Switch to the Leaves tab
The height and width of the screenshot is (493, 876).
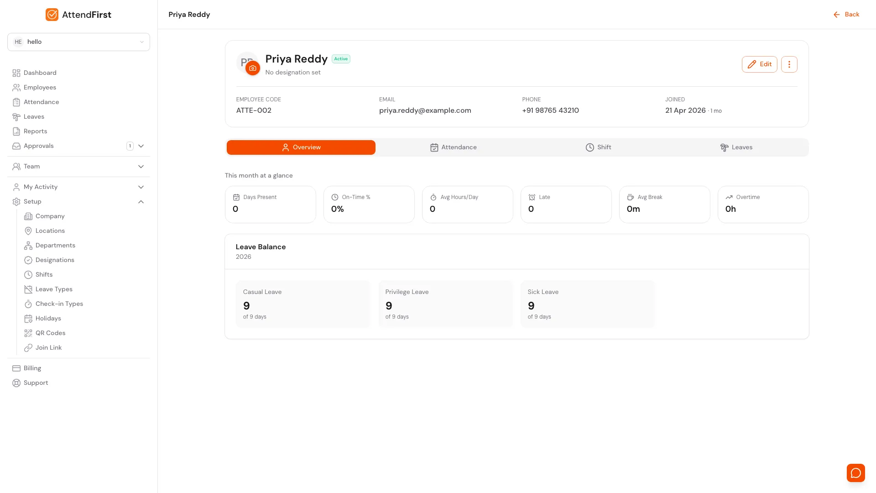(736, 147)
